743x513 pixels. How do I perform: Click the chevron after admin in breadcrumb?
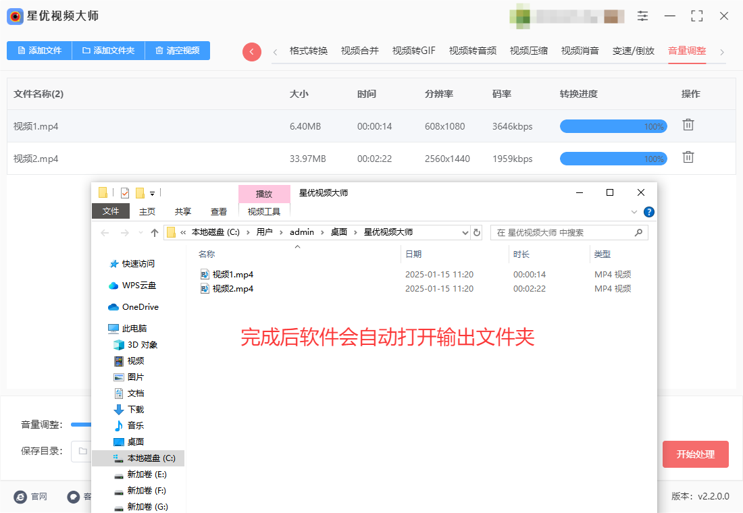point(322,232)
